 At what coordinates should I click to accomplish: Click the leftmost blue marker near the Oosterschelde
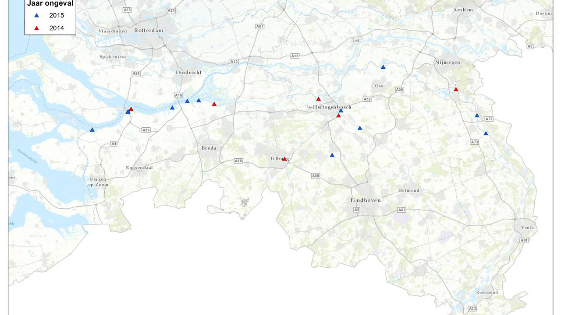tap(92, 129)
